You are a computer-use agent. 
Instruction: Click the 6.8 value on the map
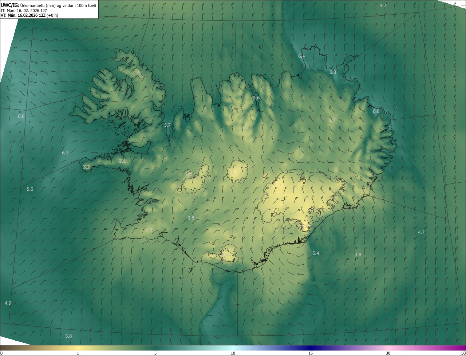(21, 116)
